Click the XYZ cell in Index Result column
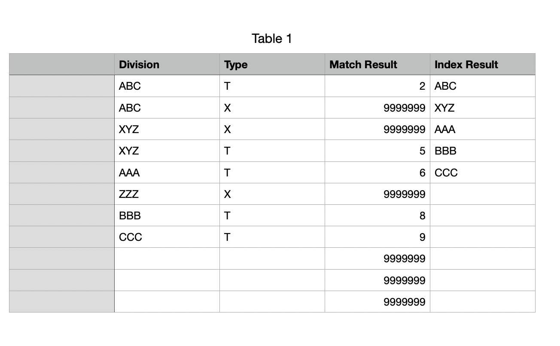 pos(482,108)
